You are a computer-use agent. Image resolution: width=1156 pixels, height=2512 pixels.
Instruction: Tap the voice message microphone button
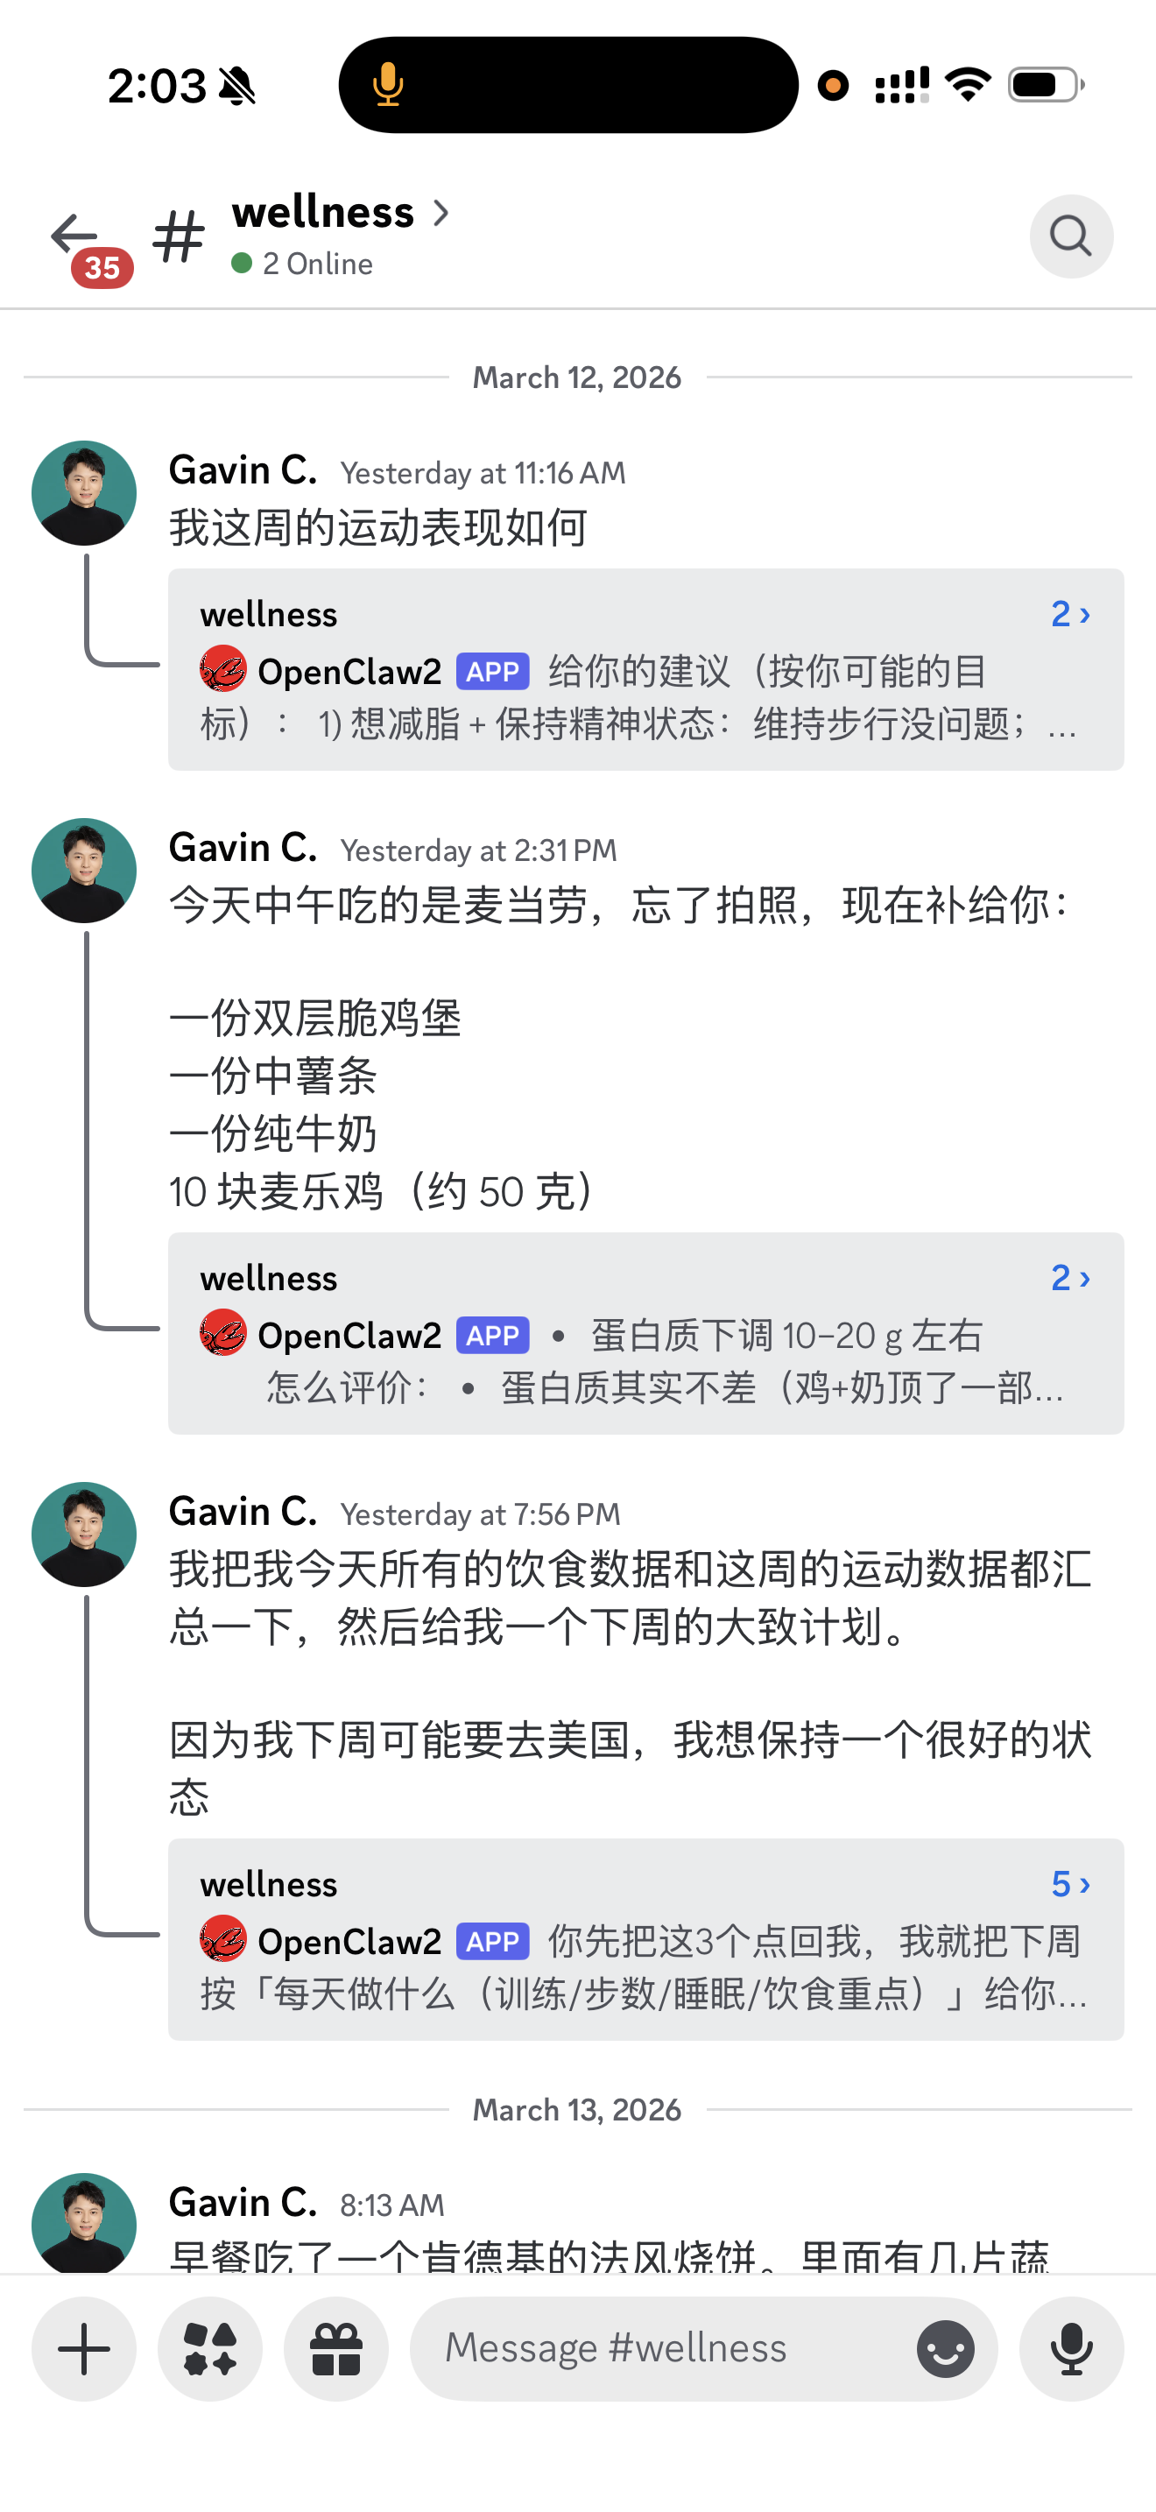(x=1070, y=2348)
